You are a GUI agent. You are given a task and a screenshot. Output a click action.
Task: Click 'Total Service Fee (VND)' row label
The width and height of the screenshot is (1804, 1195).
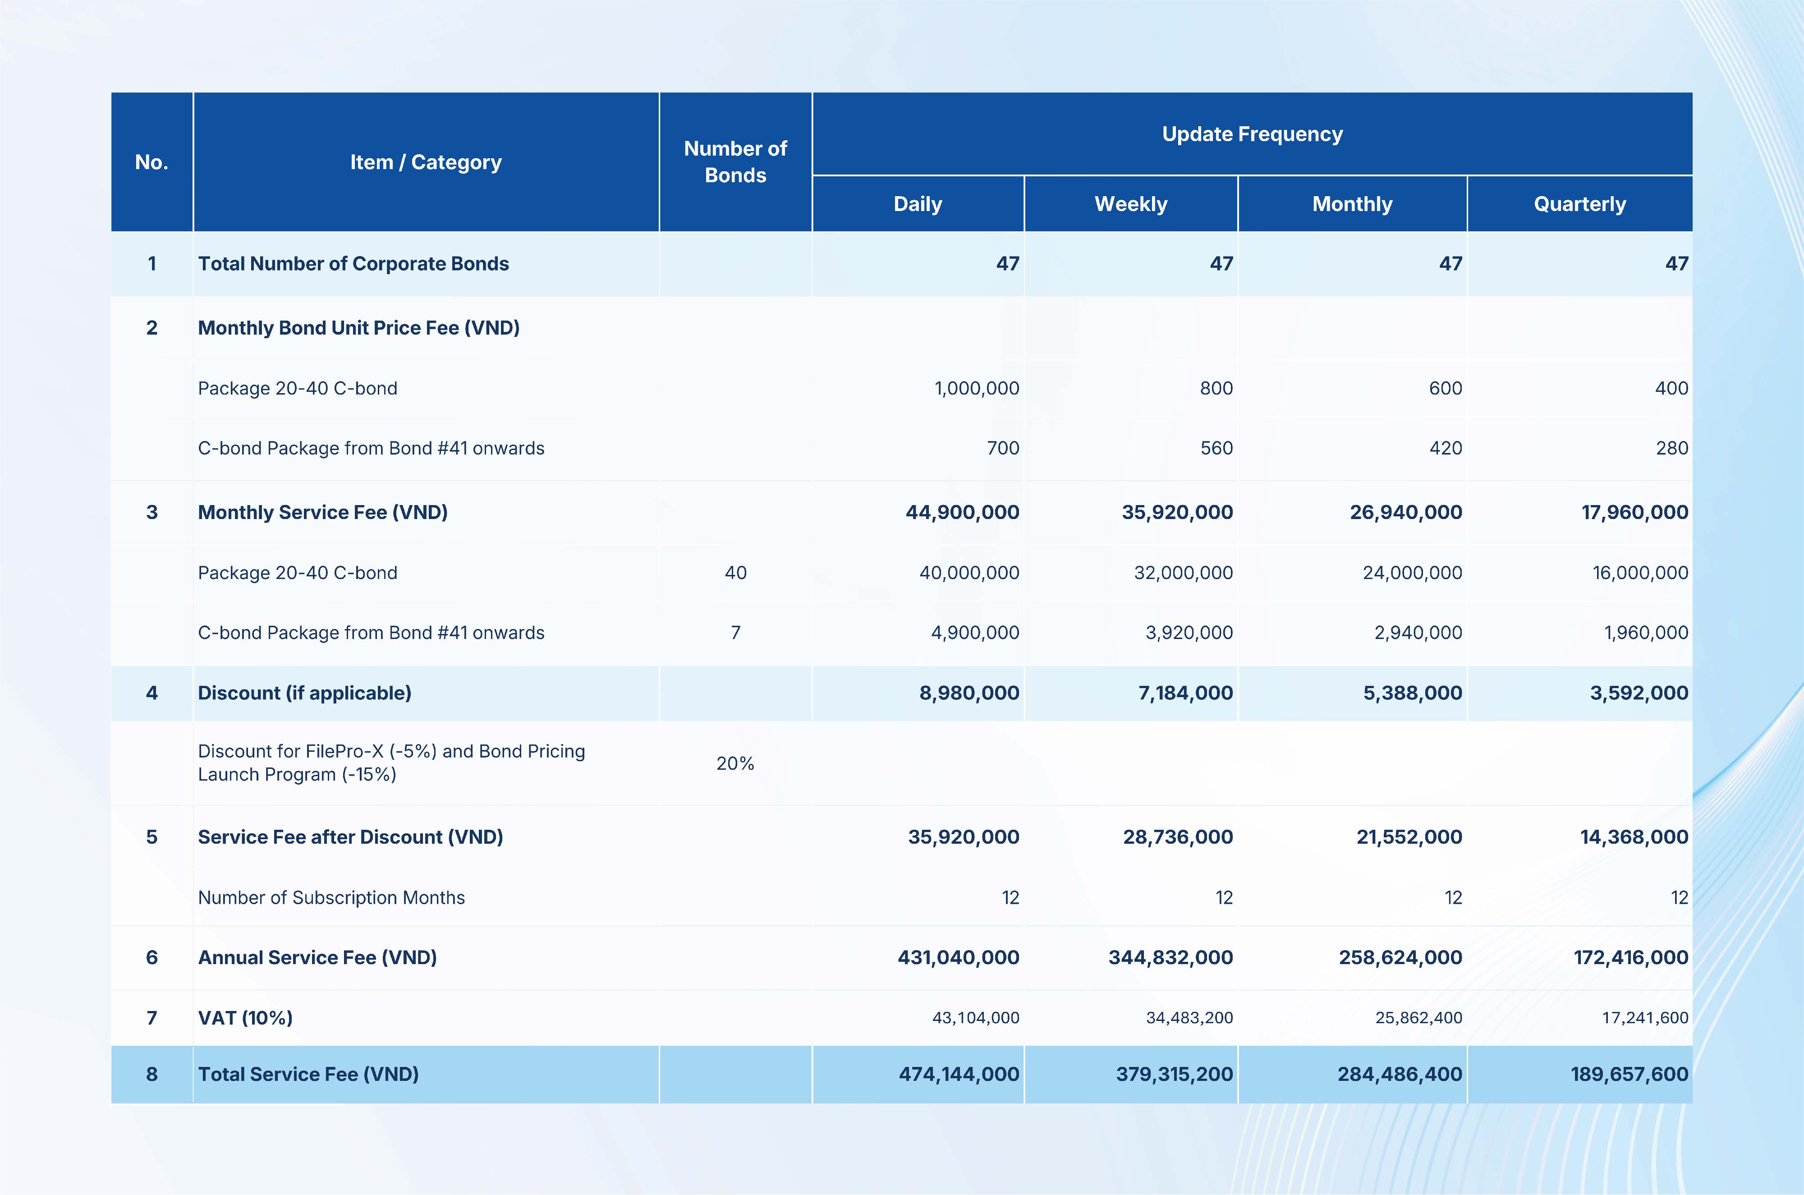(x=308, y=1075)
